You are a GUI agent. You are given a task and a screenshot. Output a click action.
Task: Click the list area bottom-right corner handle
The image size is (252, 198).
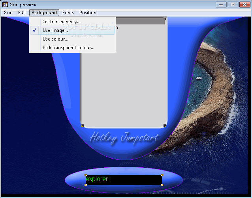pos(165,126)
